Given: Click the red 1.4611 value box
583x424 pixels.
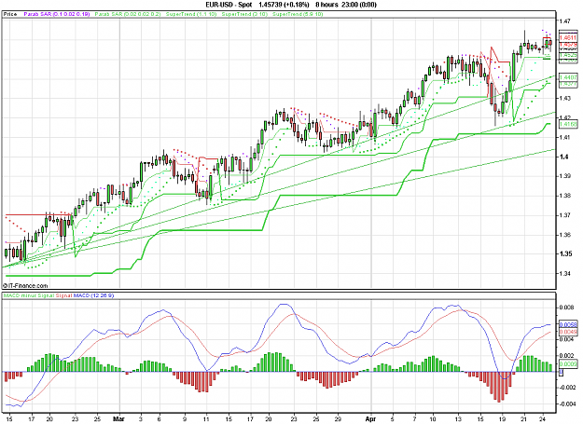Looking at the screenshot, I should click(568, 38).
